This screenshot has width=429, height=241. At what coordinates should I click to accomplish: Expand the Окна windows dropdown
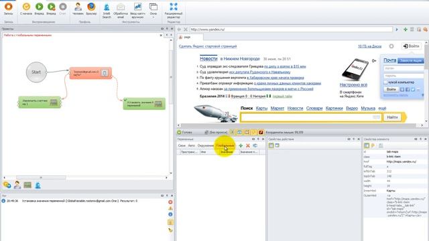pos(154,11)
